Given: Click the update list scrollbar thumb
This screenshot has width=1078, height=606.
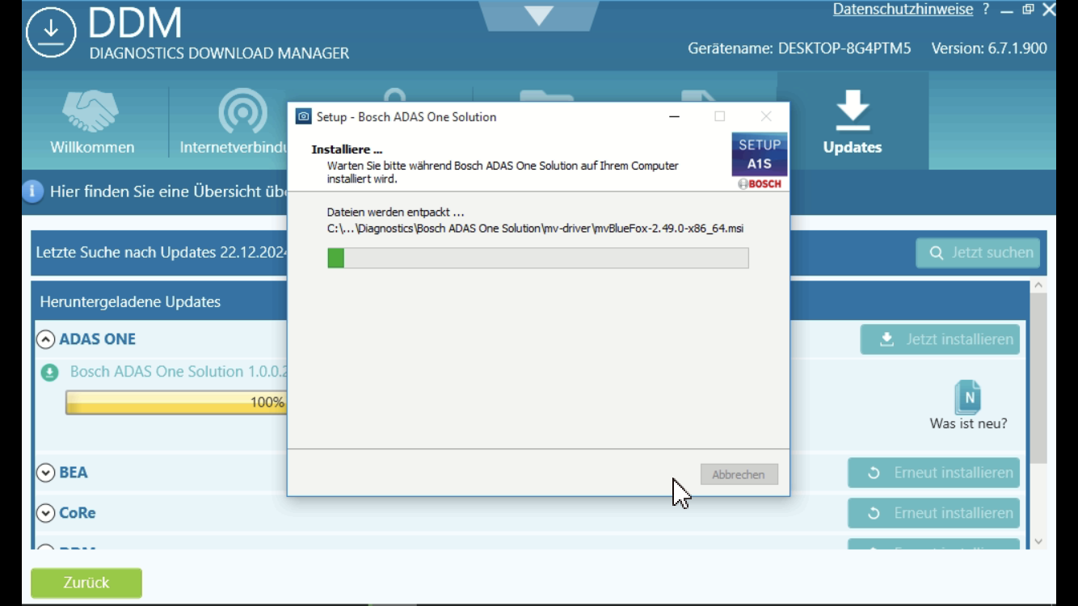Looking at the screenshot, I should pos(1038,377).
